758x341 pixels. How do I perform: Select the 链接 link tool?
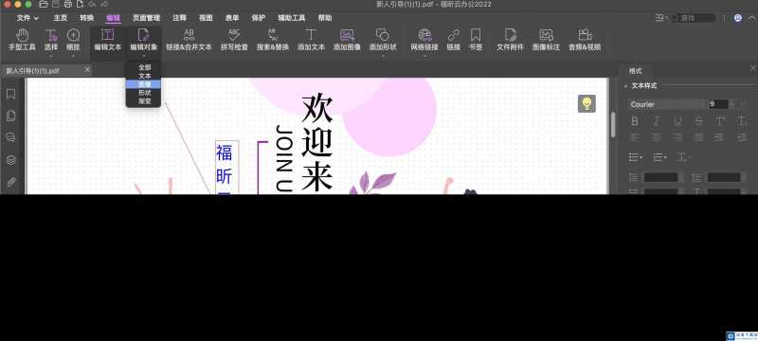454,40
